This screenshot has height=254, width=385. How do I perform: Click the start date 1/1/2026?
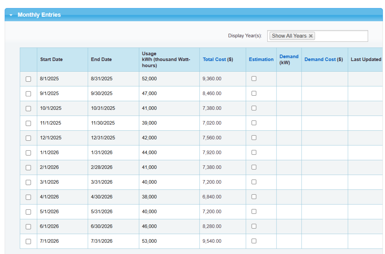49,152
